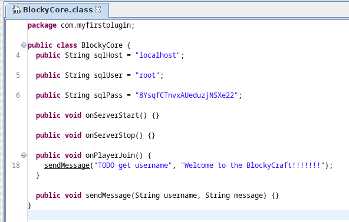This screenshot has width=349, height=222.
Task: Click the class file icon on BlockyCore tab
Action: pyautogui.click(x=17, y=10)
